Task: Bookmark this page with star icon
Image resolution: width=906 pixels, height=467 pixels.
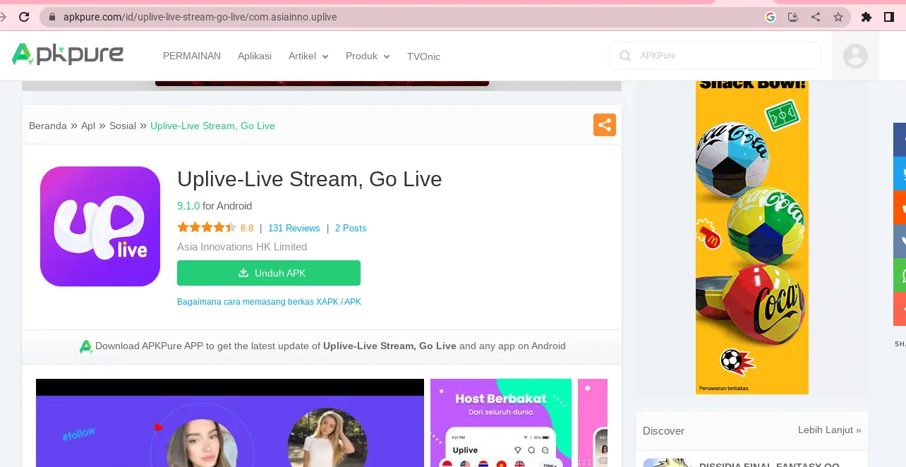Action: 838,17
